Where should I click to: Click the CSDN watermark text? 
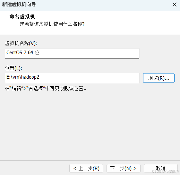[x=165, y=171]
